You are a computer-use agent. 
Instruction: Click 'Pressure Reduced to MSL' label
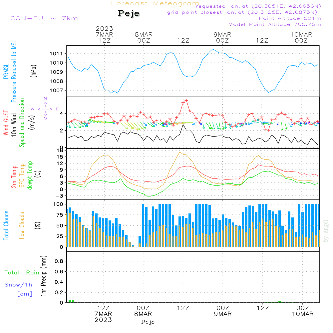[x=14, y=71]
